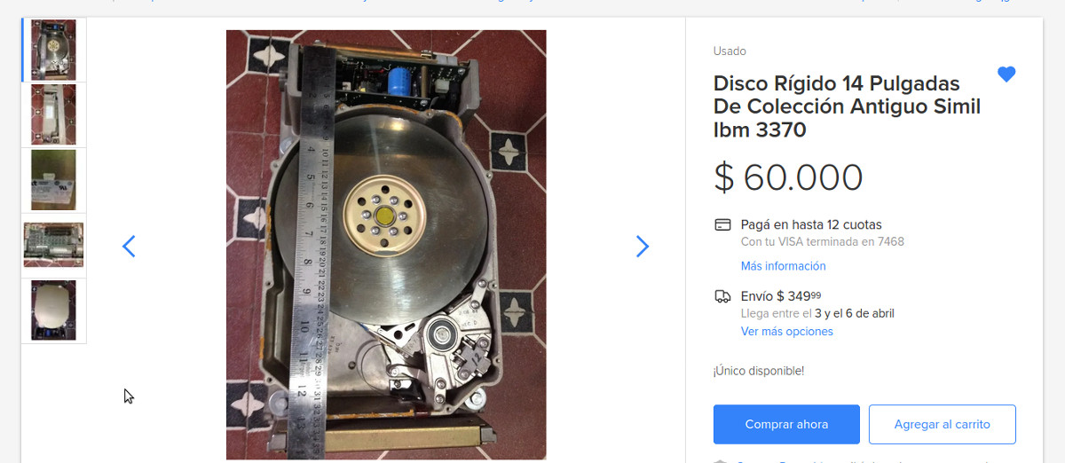1065x463 pixels.
Task: Open the main hard disk product image
Action: pos(386,245)
